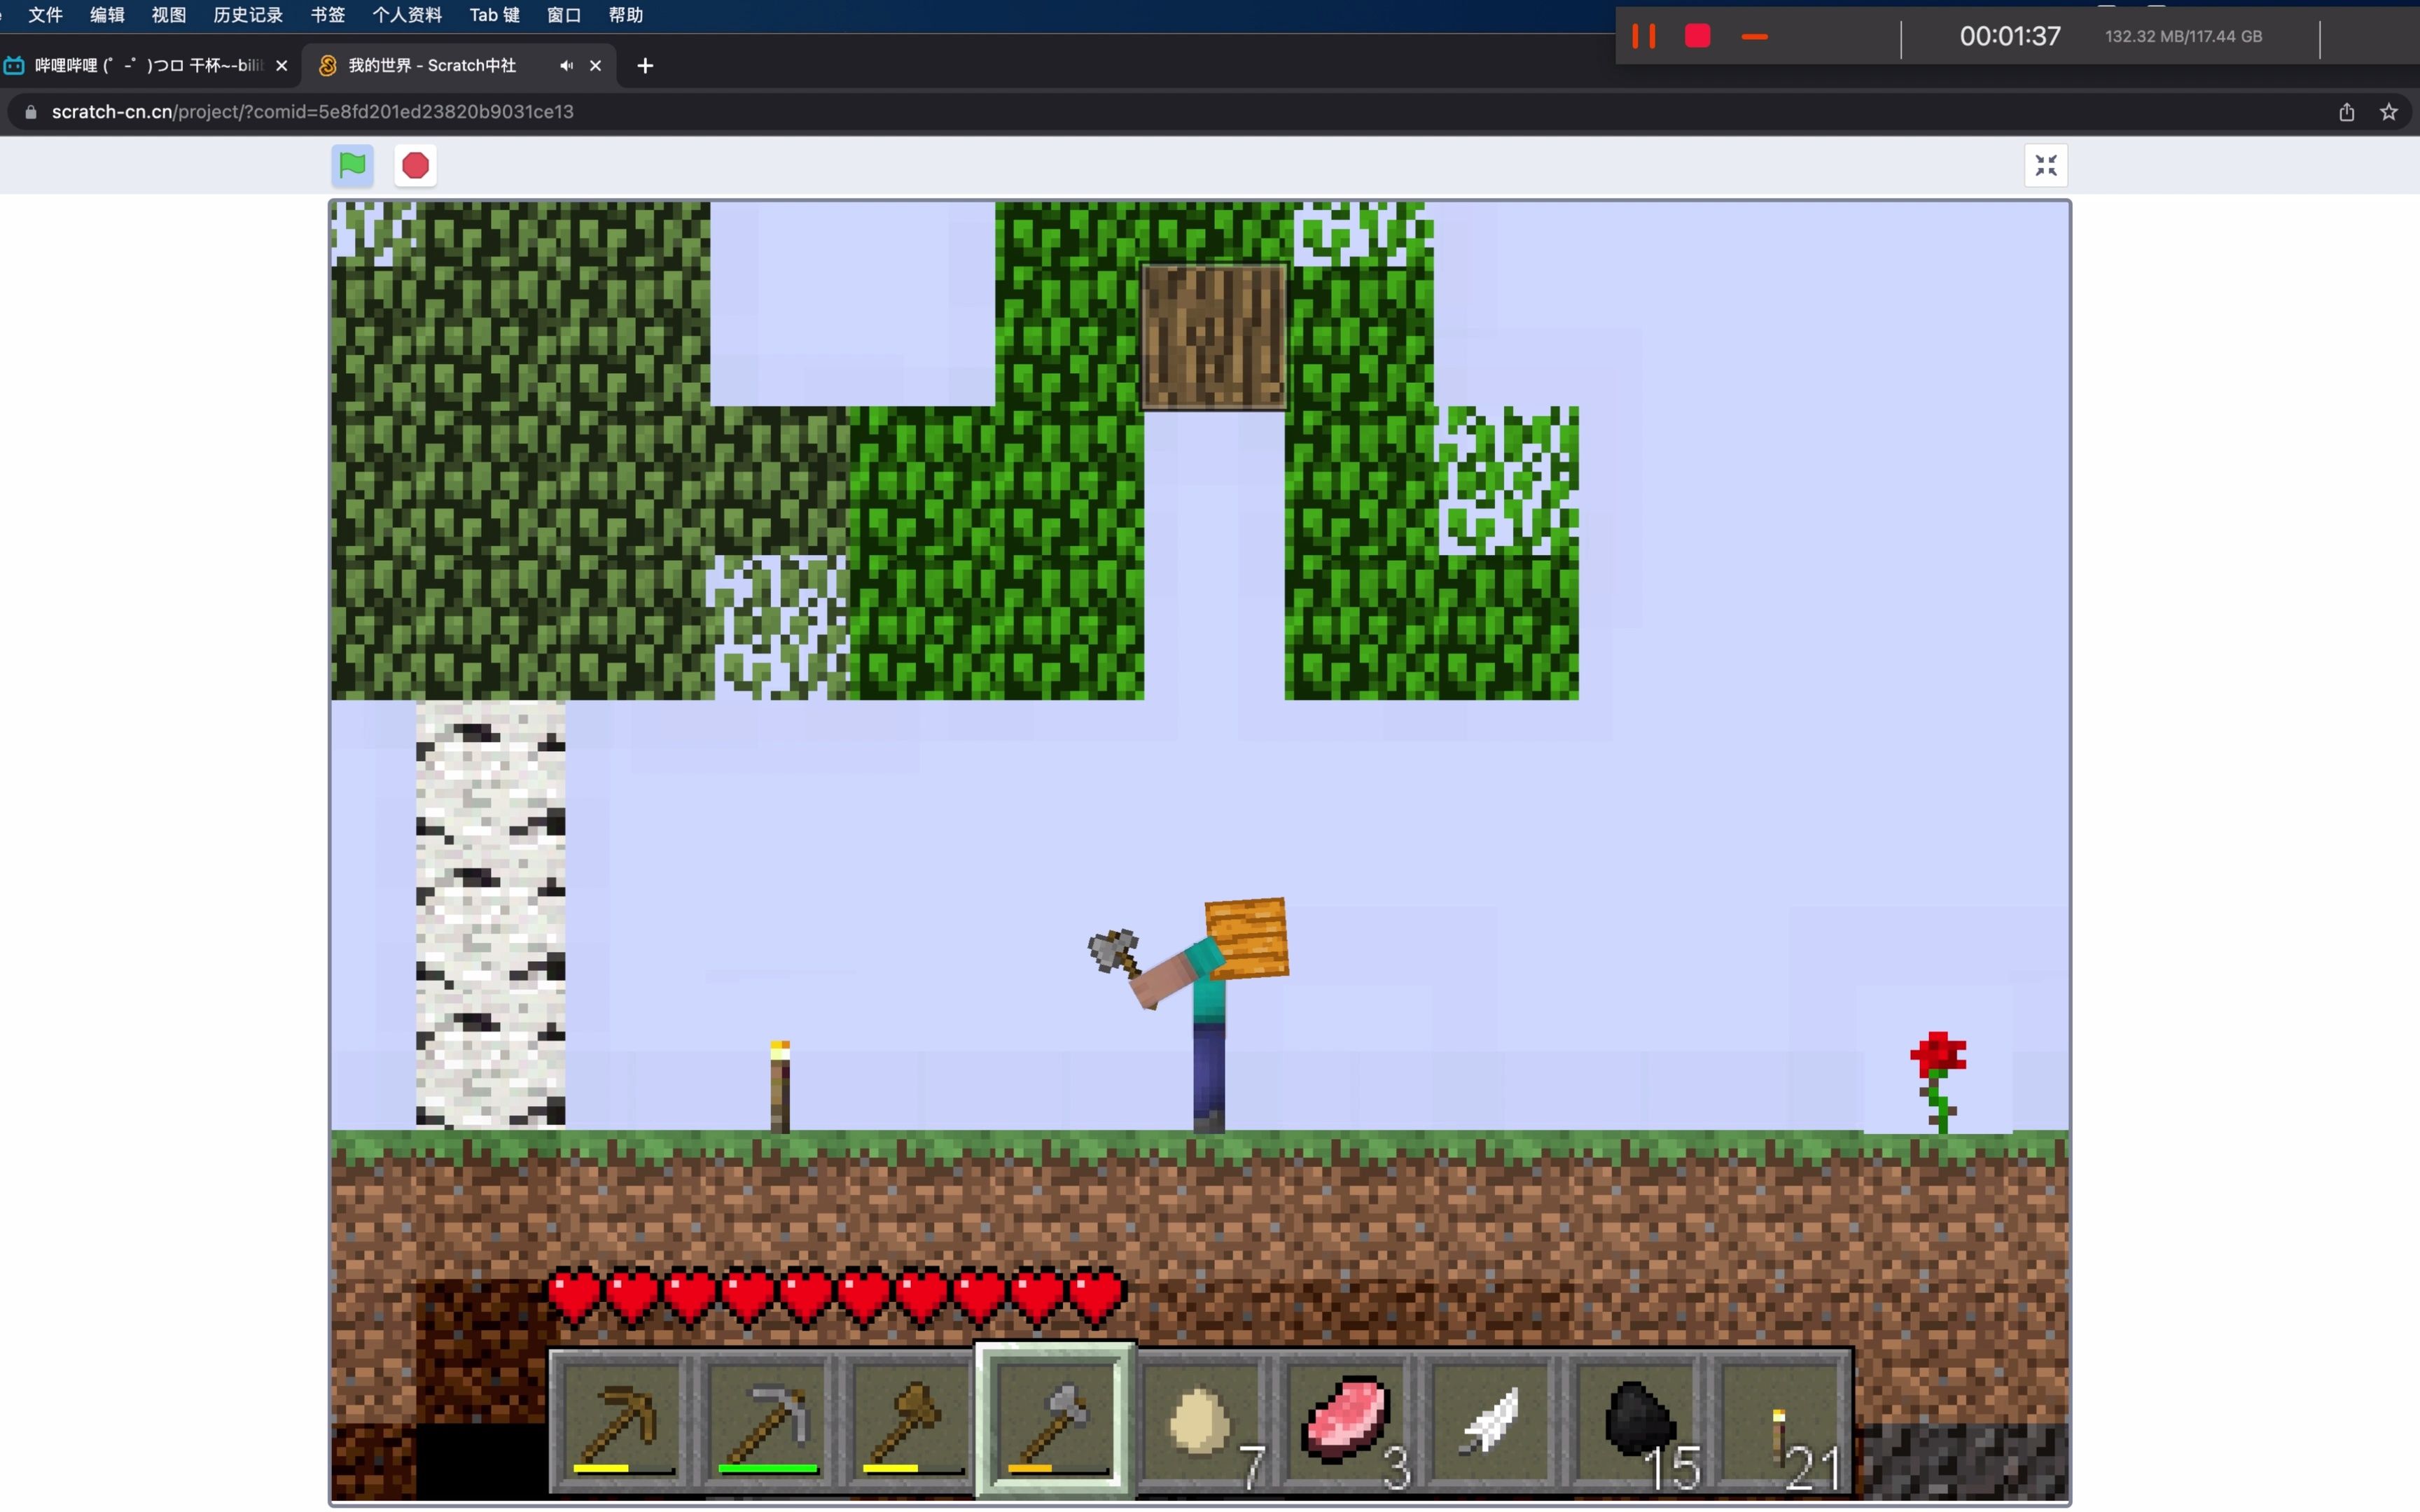Minimize the recording control bar
The height and width of the screenshot is (1512, 2420).
pyautogui.click(x=1754, y=37)
